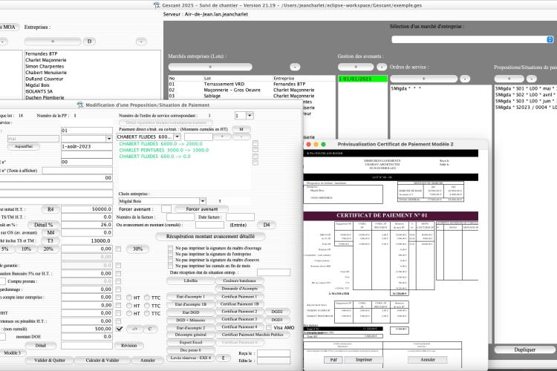
Task: Toggle the Visa AMO checkbox
Action: pyautogui.click(x=269, y=327)
